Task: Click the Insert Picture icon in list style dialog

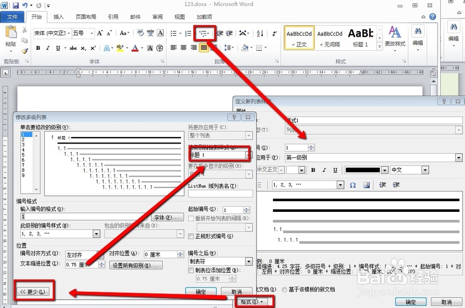Action: pos(366,185)
